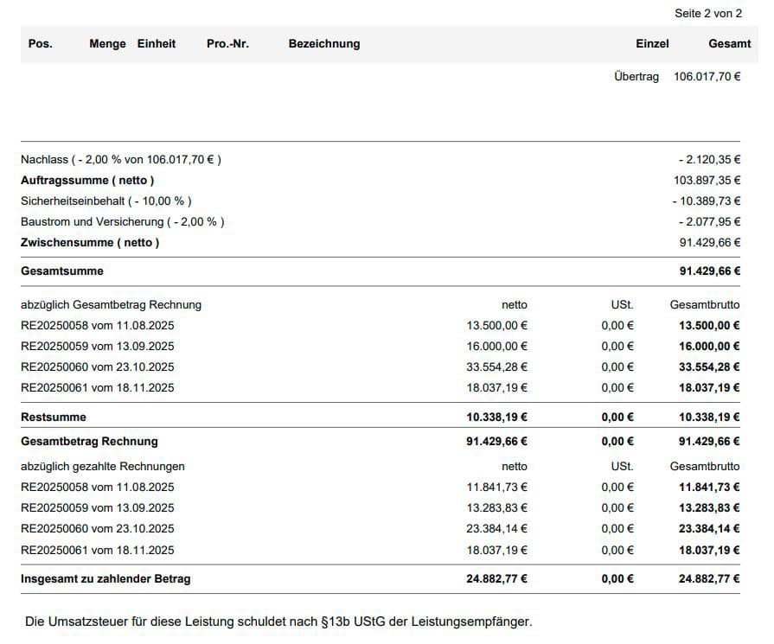Screen dimensions: 774x644
Task: Click the Gesamt column header
Action: click(x=729, y=44)
